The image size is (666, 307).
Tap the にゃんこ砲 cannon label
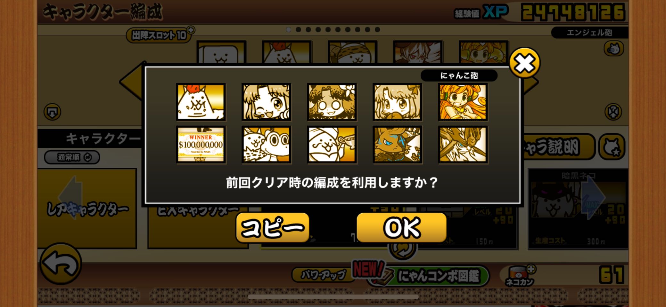[x=459, y=75]
